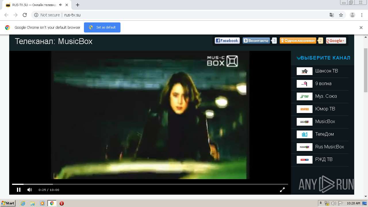Select the Rus MusicBox channel logo
Screen dimensions: 368x207
point(304,147)
